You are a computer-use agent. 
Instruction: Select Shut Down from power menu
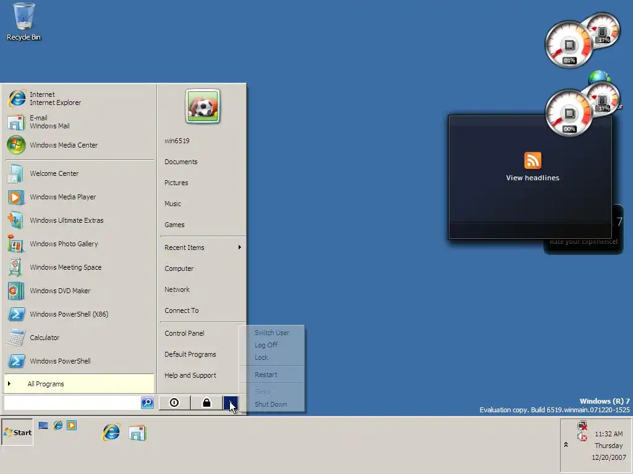(272, 404)
